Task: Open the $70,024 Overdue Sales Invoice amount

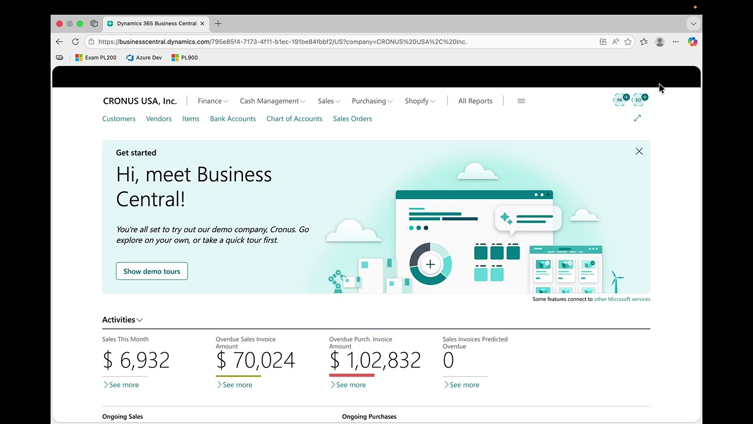Action: click(255, 360)
